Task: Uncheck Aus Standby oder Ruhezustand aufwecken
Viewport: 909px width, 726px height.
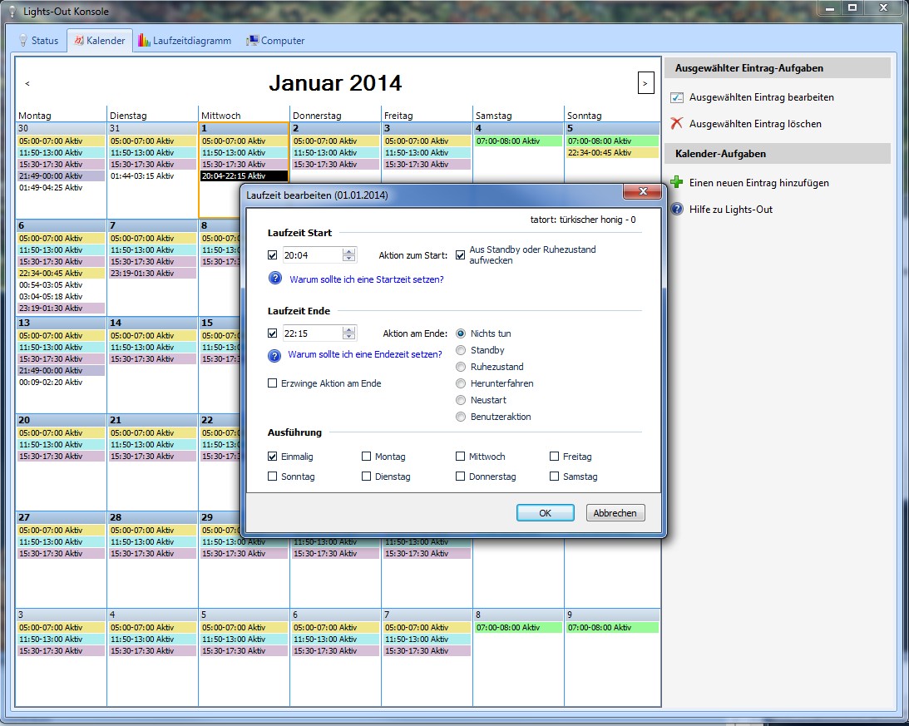Action: point(461,255)
